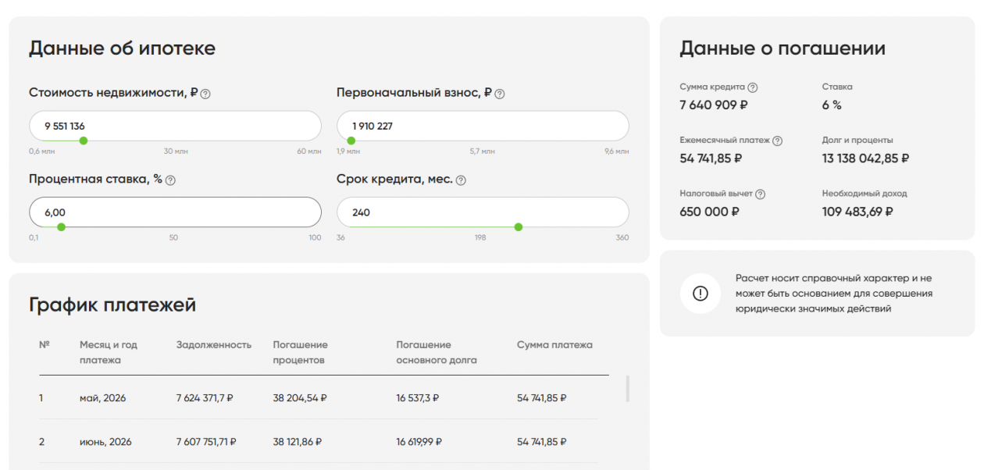This screenshot has width=984, height=470.
Task: Select the loan term field with 240
Action: pyautogui.click(x=483, y=212)
